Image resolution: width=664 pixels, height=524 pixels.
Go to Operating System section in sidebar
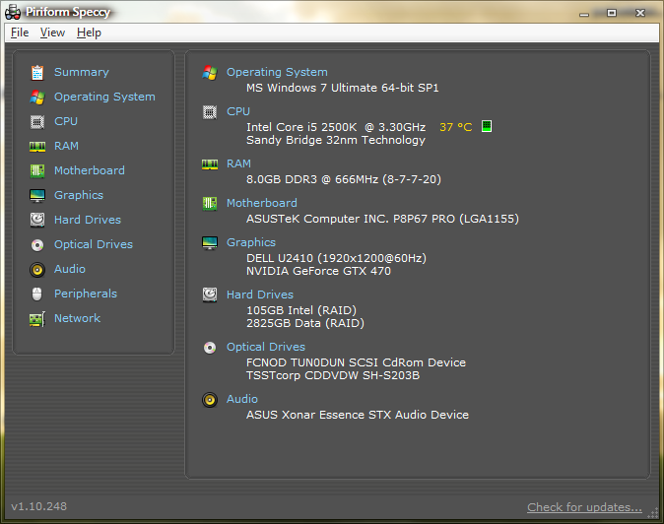[x=104, y=97]
